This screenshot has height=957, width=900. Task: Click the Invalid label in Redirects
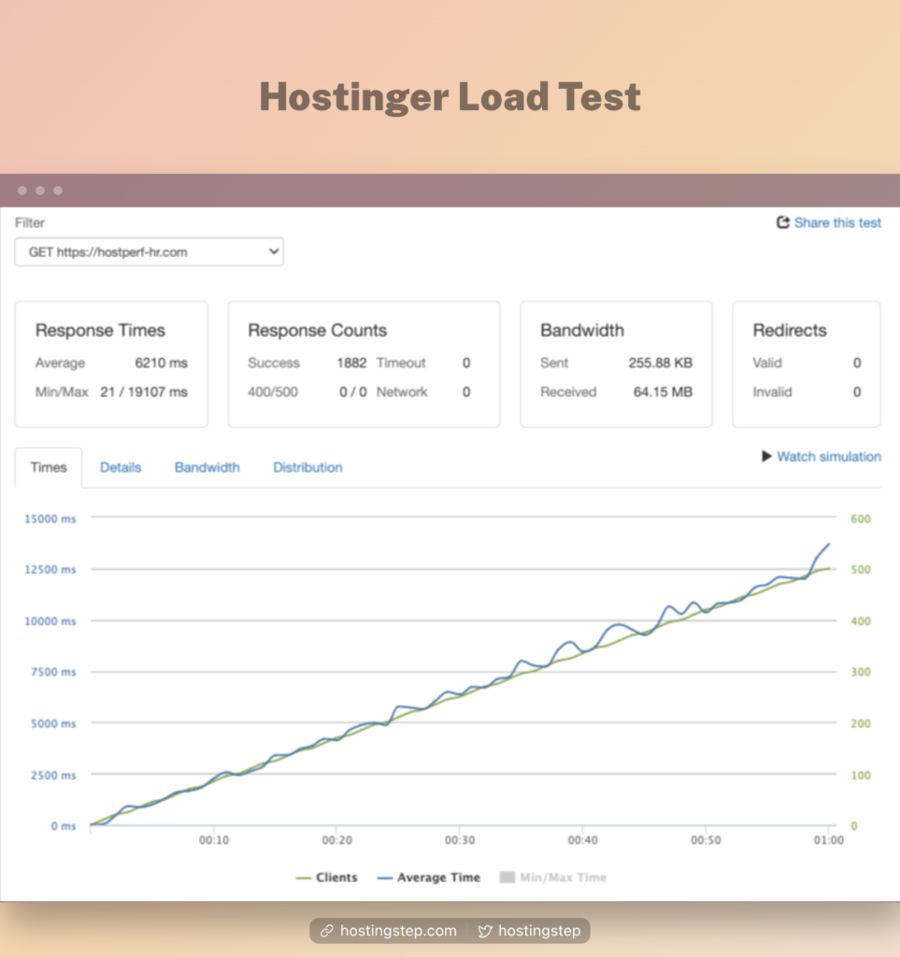coord(772,392)
